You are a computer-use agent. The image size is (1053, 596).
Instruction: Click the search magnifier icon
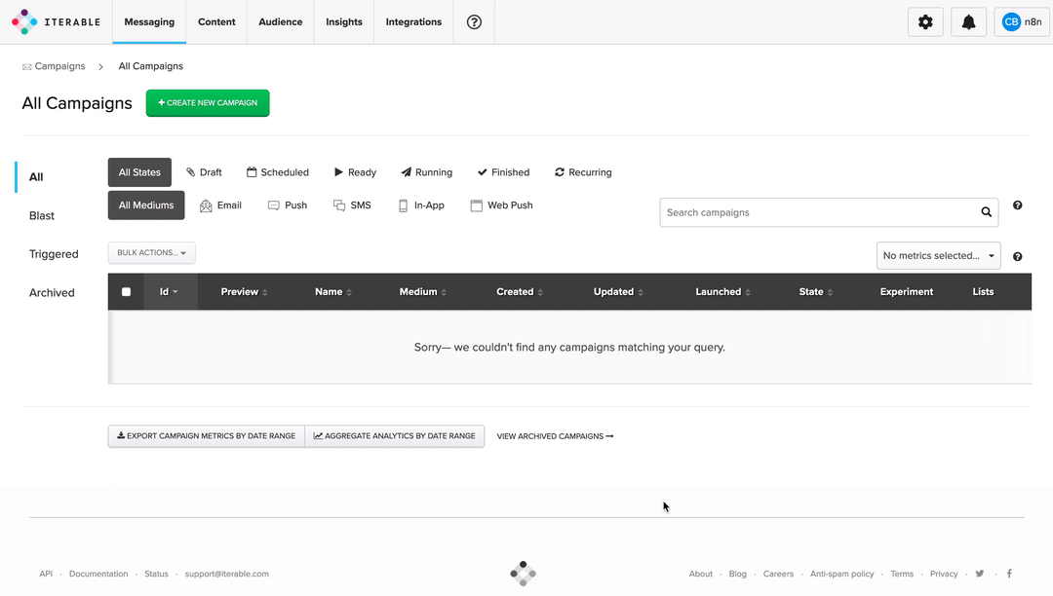pos(987,212)
